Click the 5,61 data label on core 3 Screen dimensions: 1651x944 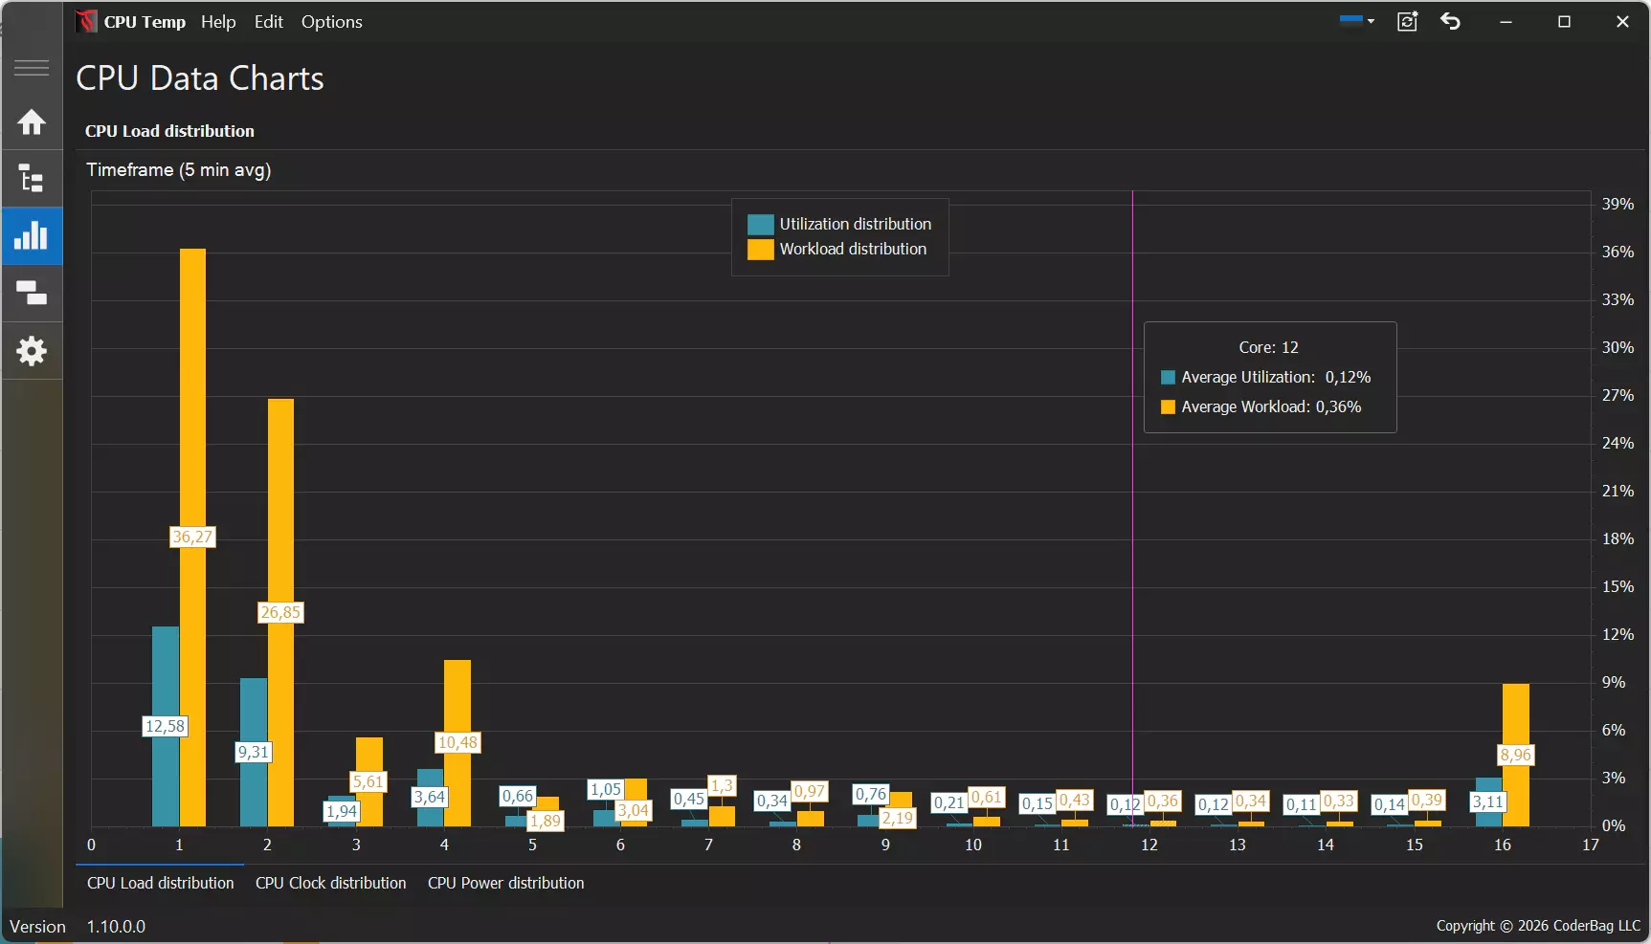click(x=368, y=781)
